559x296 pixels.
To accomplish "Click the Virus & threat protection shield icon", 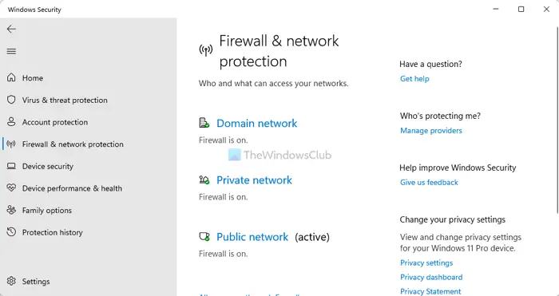I will coord(11,100).
